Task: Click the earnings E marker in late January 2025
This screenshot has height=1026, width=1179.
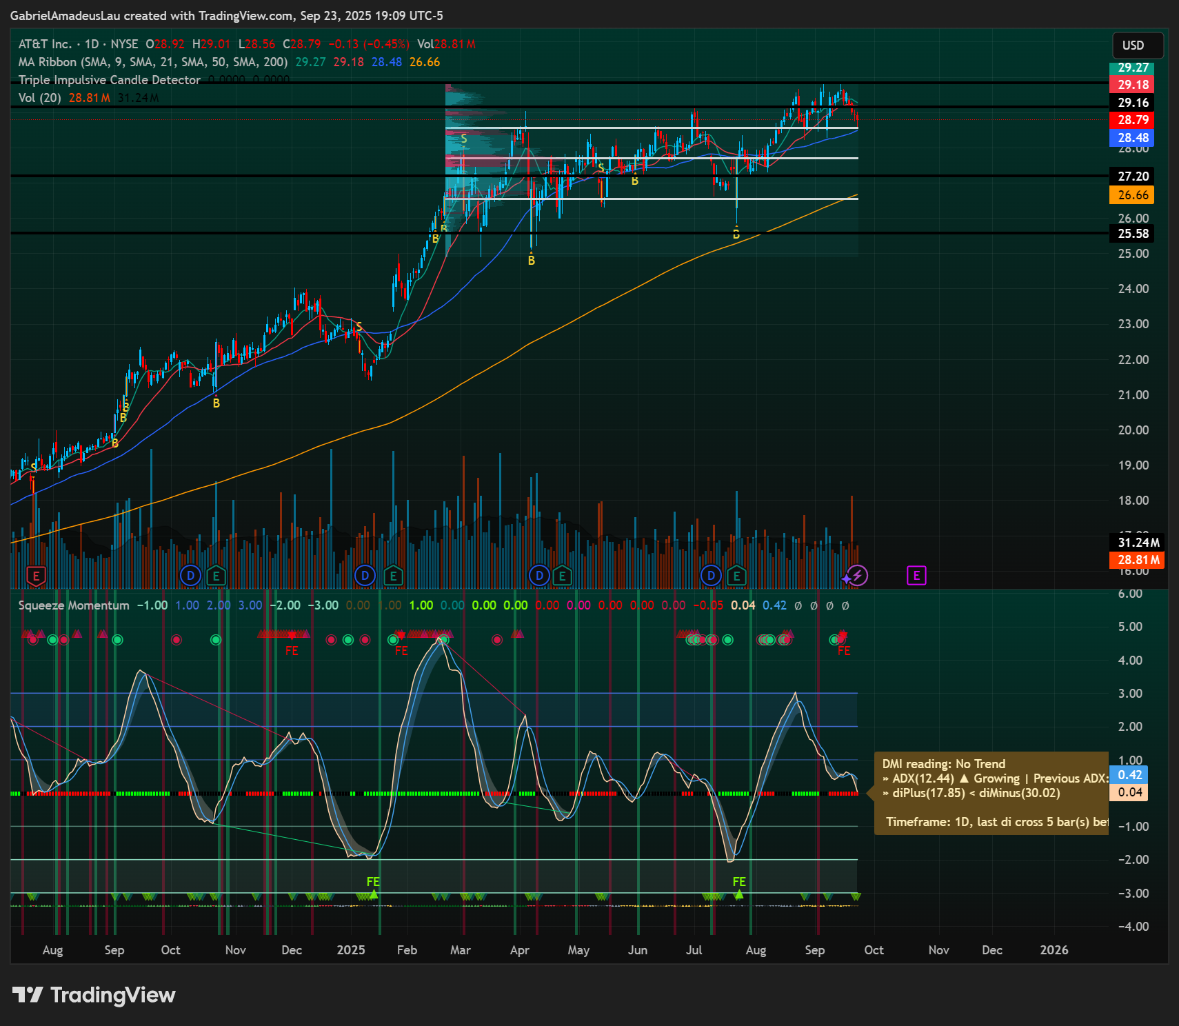Action: click(x=393, y=575)
